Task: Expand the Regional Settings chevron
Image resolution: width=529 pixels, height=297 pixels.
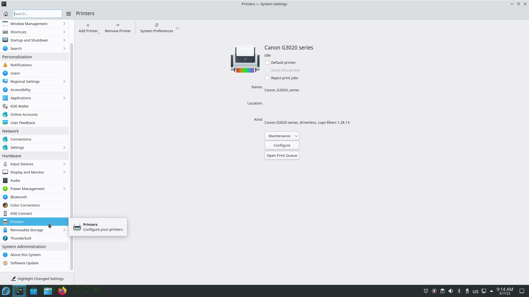Action: click(x=64, y=81)
